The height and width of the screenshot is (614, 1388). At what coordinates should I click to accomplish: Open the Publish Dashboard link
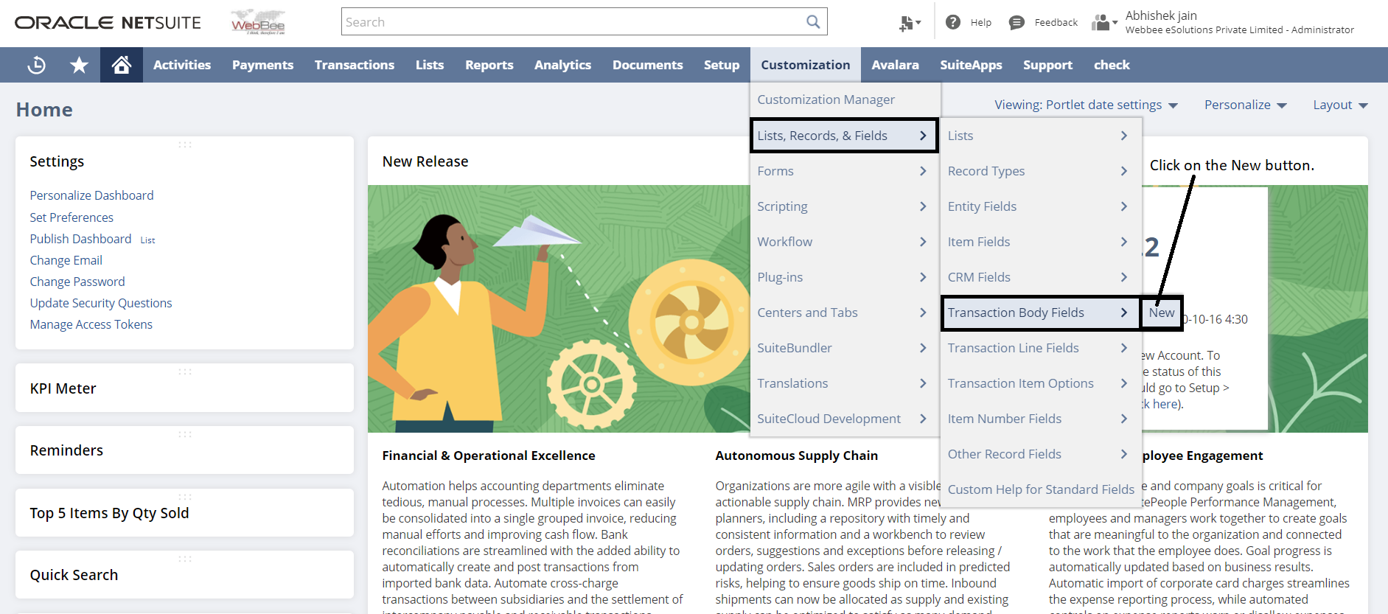tap(80, 239)
